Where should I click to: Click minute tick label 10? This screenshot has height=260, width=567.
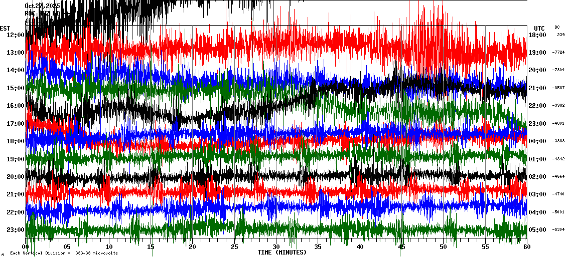109,247
